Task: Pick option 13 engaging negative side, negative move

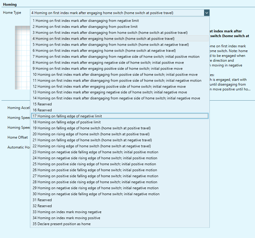Action: 120,92
